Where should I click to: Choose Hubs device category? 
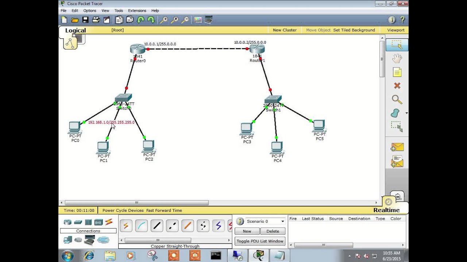[88, 222]
